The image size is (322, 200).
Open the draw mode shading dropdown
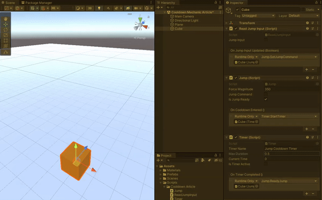[79, 8]
